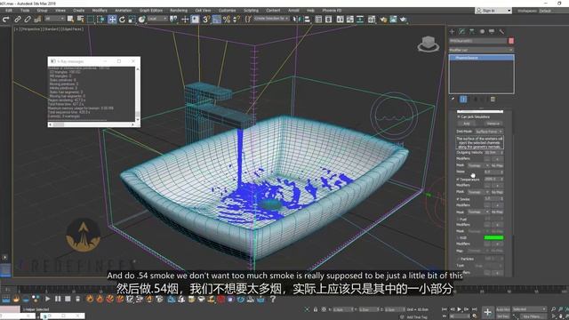Expand the Modifier List dropdown
The width and height of the screenshot is (569, 320).
(x=481, y=50)
